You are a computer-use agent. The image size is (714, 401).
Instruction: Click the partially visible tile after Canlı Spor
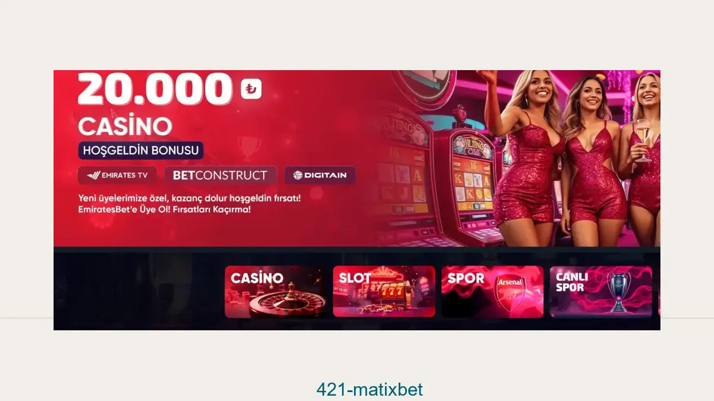point(659,292)
